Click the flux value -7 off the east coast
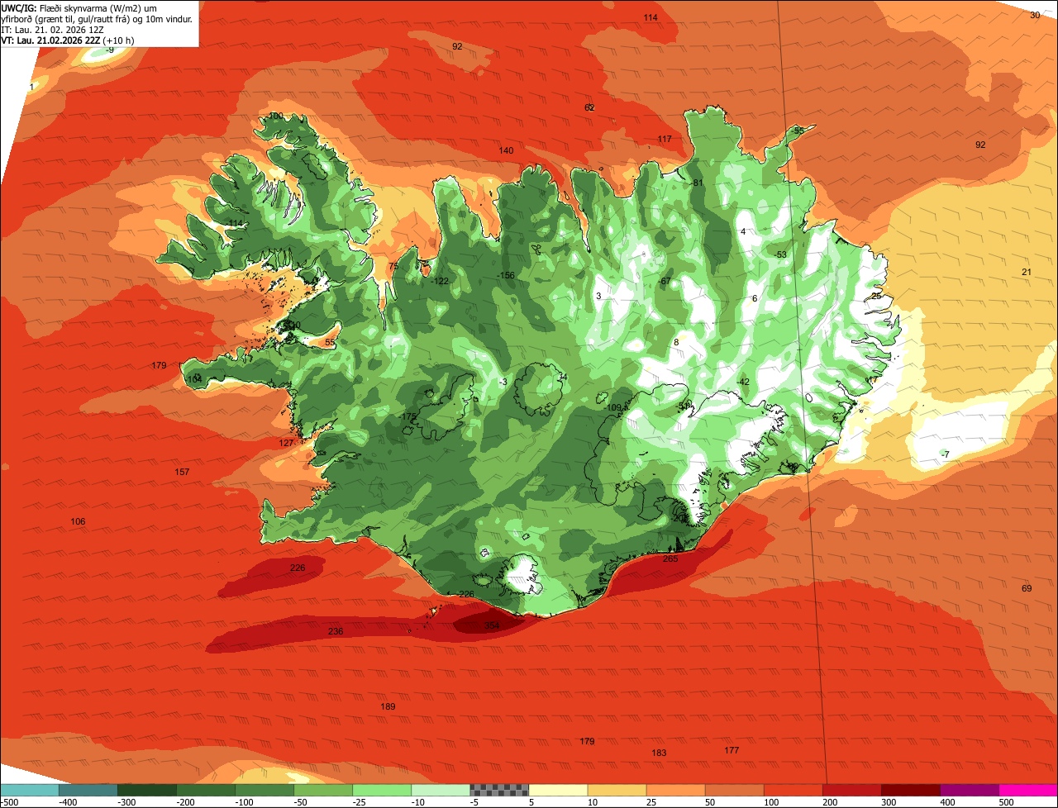Viewport: 1058px width, 808px height. pyautogui.click(x=945, y=454)
